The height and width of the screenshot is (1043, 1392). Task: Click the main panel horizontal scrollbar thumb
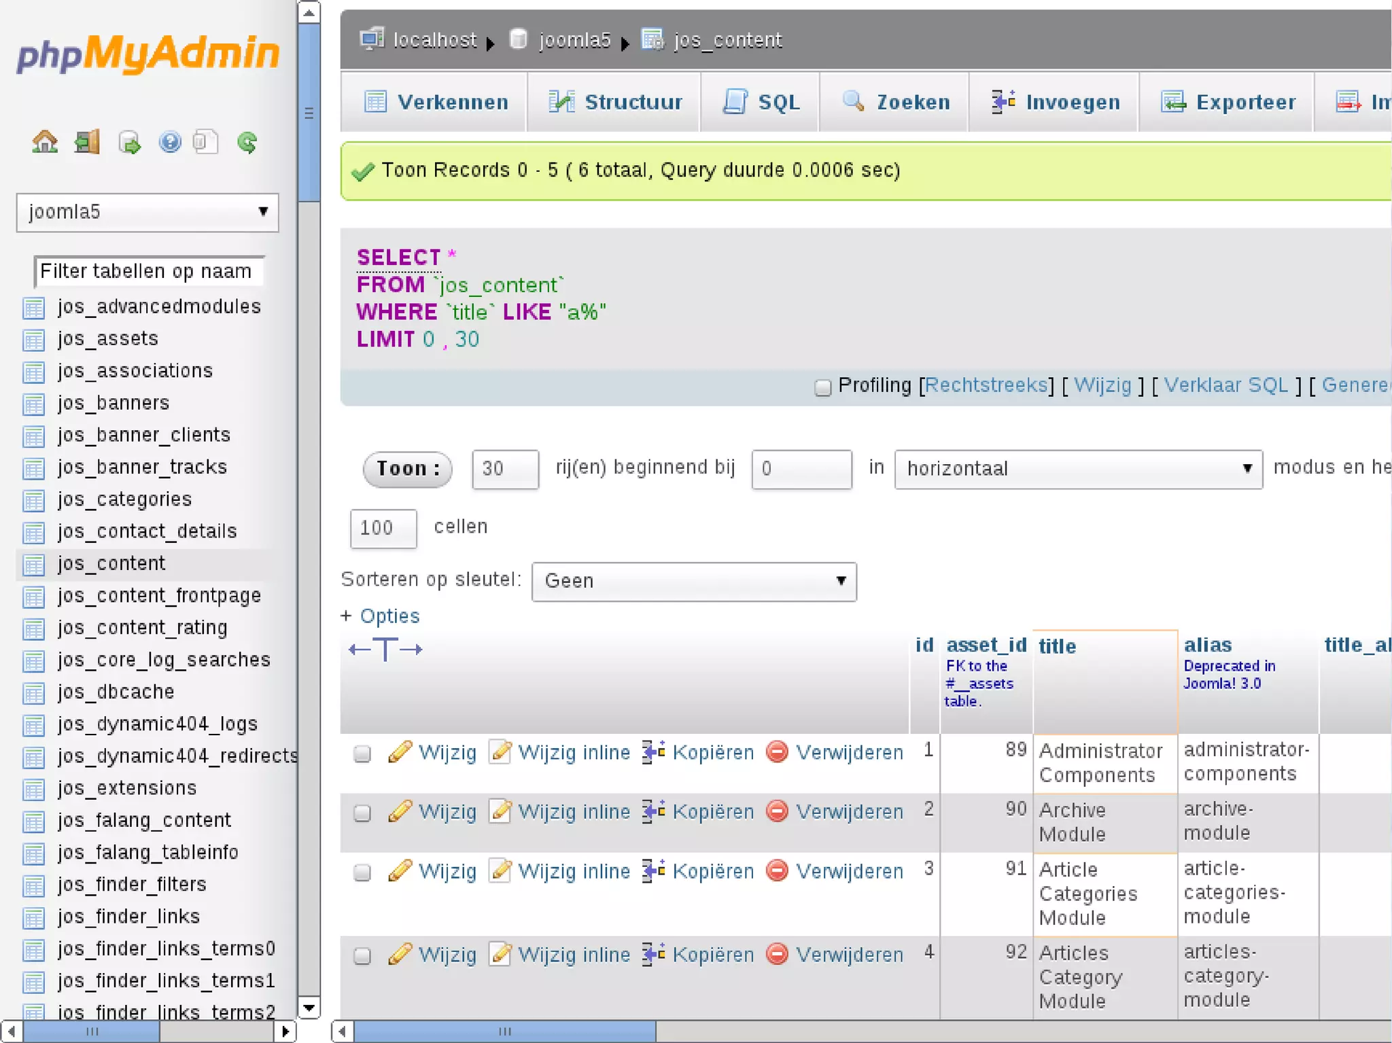(505, 1031)
